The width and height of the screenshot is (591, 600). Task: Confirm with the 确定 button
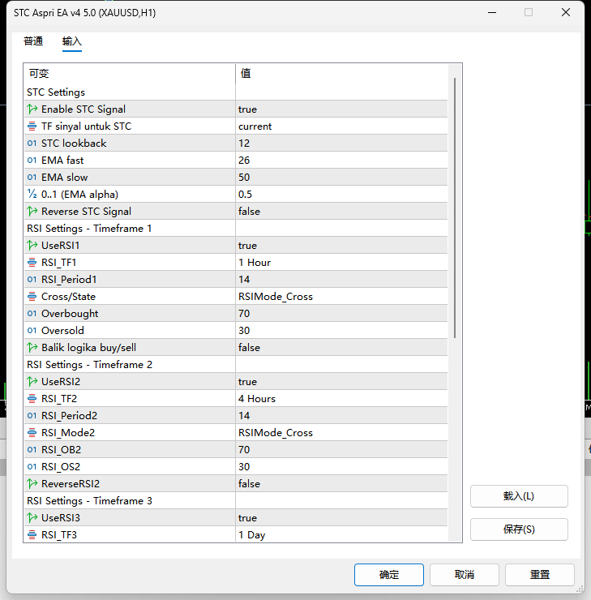(388, 575)
